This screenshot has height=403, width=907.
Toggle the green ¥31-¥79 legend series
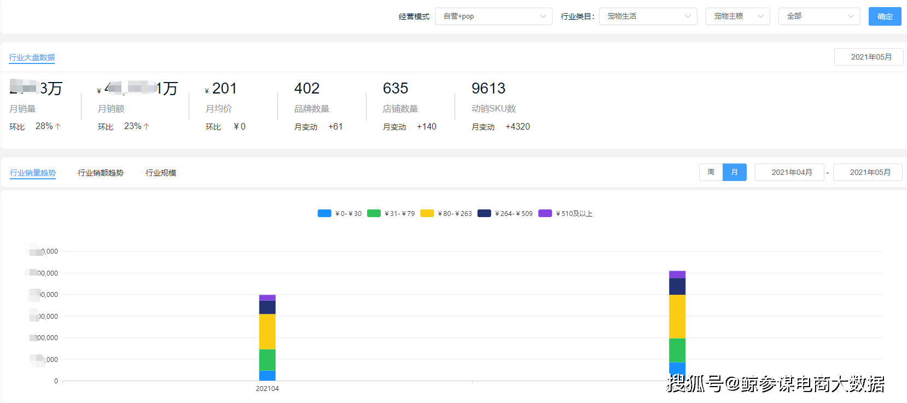[x=391, y=213]
